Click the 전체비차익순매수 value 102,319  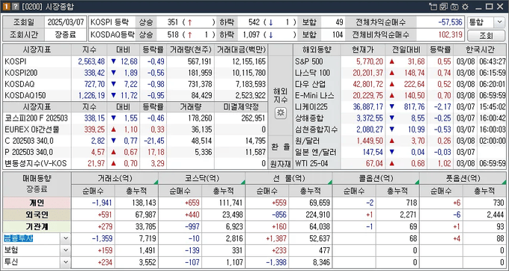pos(451,34)
